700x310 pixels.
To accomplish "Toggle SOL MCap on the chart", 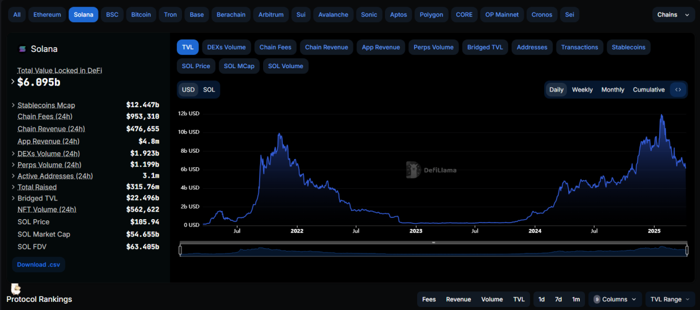I will tap(239, 66).
